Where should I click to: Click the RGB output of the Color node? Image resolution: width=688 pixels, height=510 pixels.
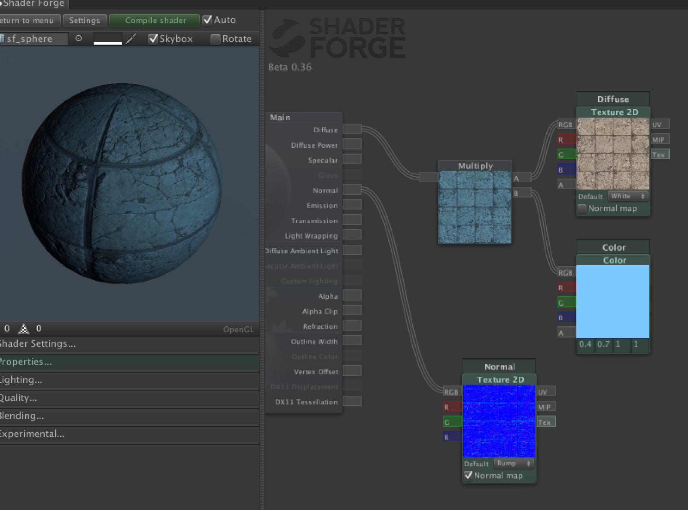[566, 273]
